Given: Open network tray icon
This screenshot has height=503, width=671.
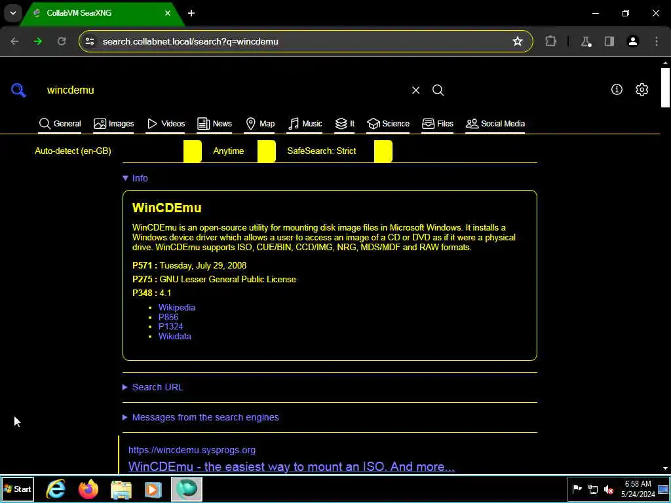Looking at the screenshot, I should click(x=592, y=489).
